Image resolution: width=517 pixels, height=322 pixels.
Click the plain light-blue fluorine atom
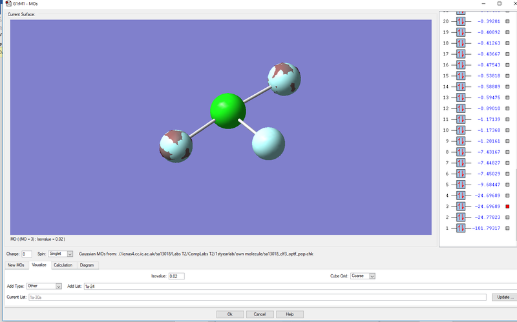pyautogui.click(x=268, y=143)
